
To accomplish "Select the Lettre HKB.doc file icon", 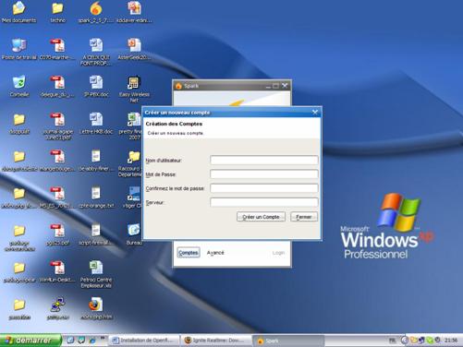I will click(96, 123).
